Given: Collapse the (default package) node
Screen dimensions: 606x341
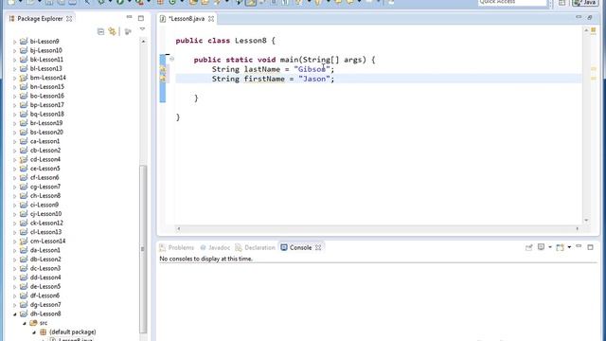Looking at the screenshot, I should pos(34,332).
